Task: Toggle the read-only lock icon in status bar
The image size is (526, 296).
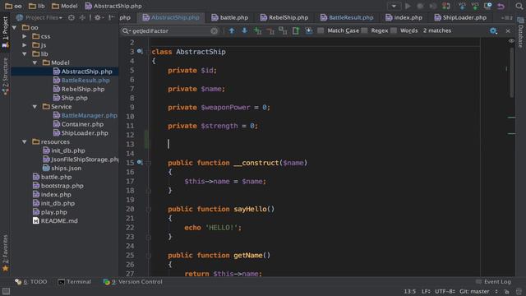Action: coord(507,292)
